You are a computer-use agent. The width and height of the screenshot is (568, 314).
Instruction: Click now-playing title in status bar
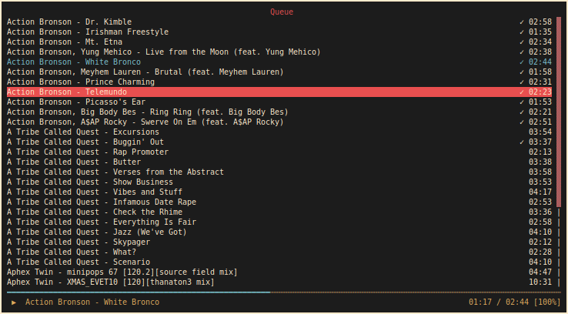(x=92, y=302)
